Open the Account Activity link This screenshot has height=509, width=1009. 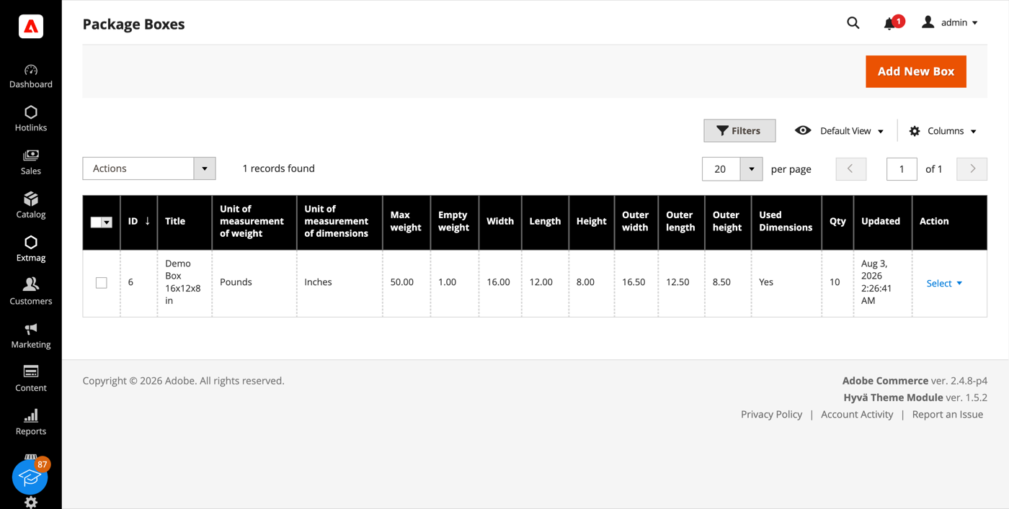(x=857, y=414)
